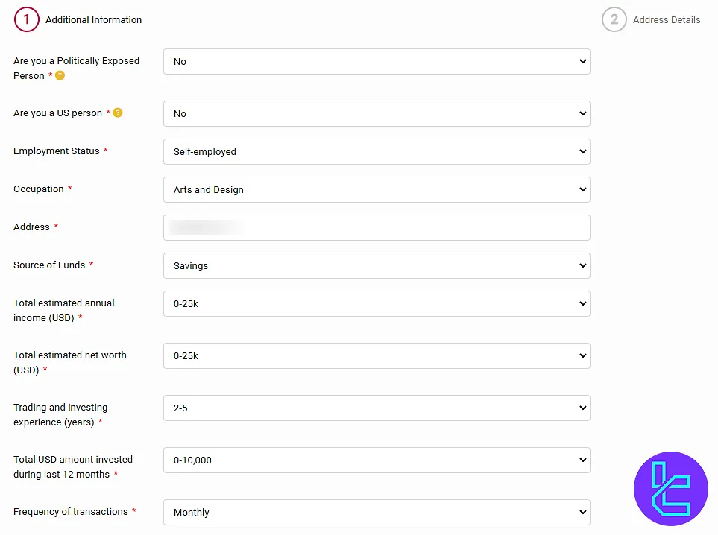
Task: Open the Frequency of transactions dropdown
Action: pyautogui.click(x=377, y=512)
